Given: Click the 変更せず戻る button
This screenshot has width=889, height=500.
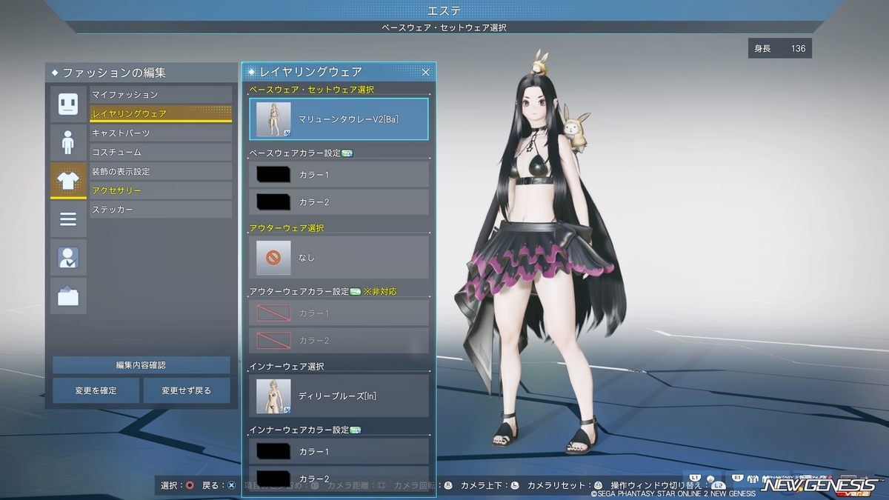Looking at the screenshot, I should [187, 390].
